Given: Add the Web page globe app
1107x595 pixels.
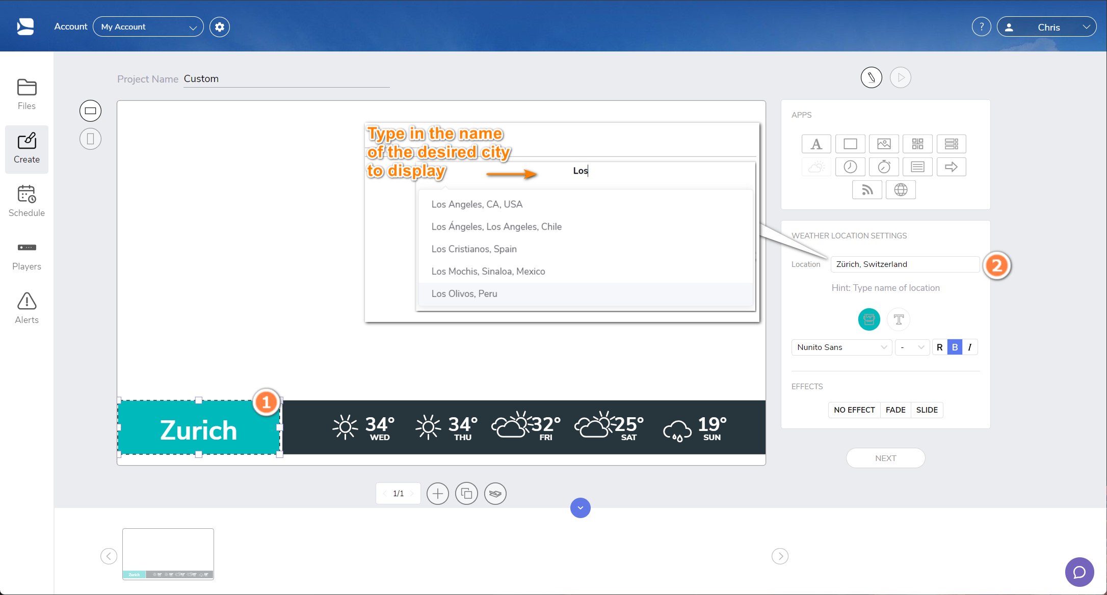Looking at the screenshot, I should (x=901, y=190).
